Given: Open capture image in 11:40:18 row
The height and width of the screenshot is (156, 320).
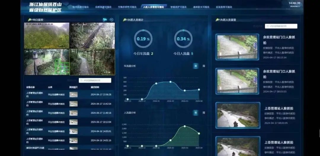Looking at the screenshot, I should coord(73,113).
